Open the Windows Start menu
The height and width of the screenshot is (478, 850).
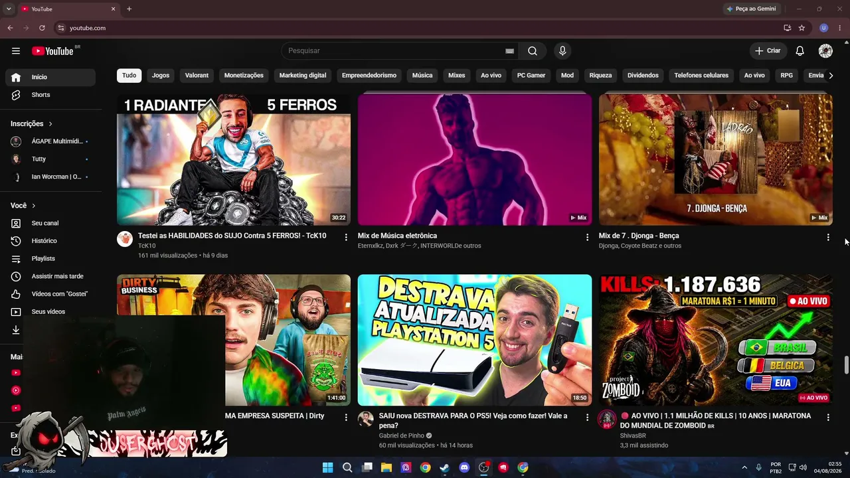327,467
